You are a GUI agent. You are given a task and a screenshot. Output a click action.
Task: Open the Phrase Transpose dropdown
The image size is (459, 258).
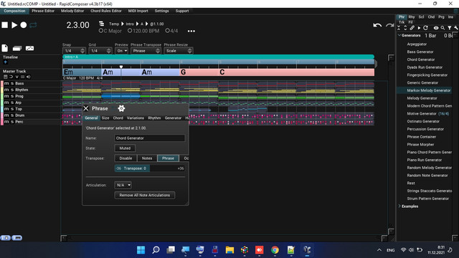coord(146,51)
